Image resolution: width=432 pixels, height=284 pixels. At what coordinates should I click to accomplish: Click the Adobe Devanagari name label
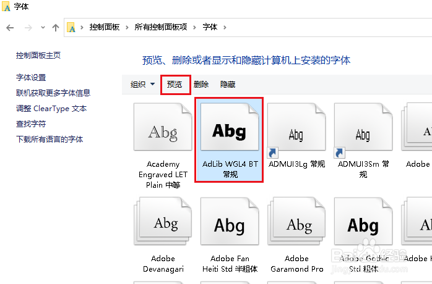(163, 264)
